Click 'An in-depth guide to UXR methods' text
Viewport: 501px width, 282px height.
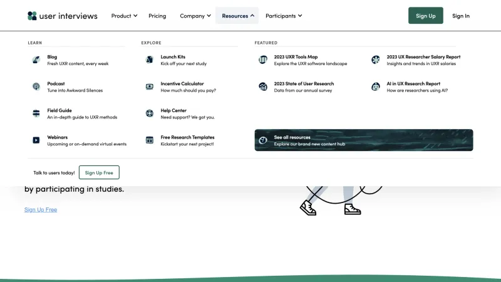[82, 117]
